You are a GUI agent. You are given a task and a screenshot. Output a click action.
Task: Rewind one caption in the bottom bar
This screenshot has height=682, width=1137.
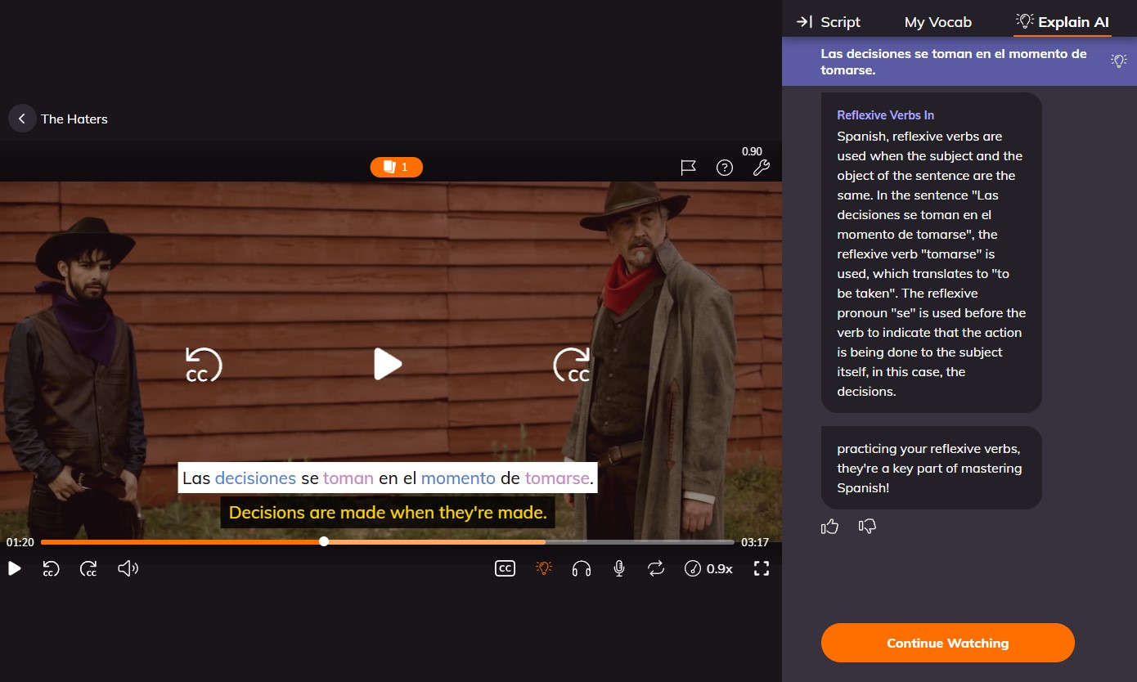[x=51, y=568]
